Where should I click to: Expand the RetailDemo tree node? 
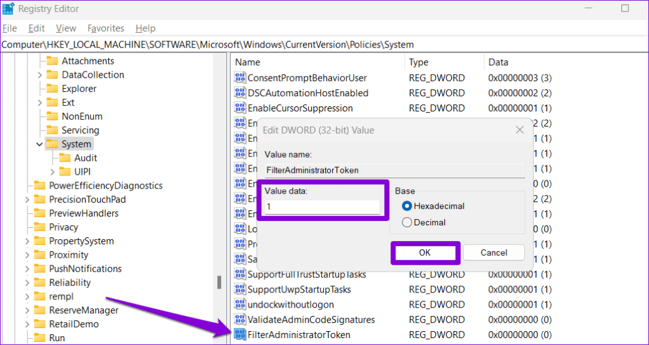coord(27,324)
